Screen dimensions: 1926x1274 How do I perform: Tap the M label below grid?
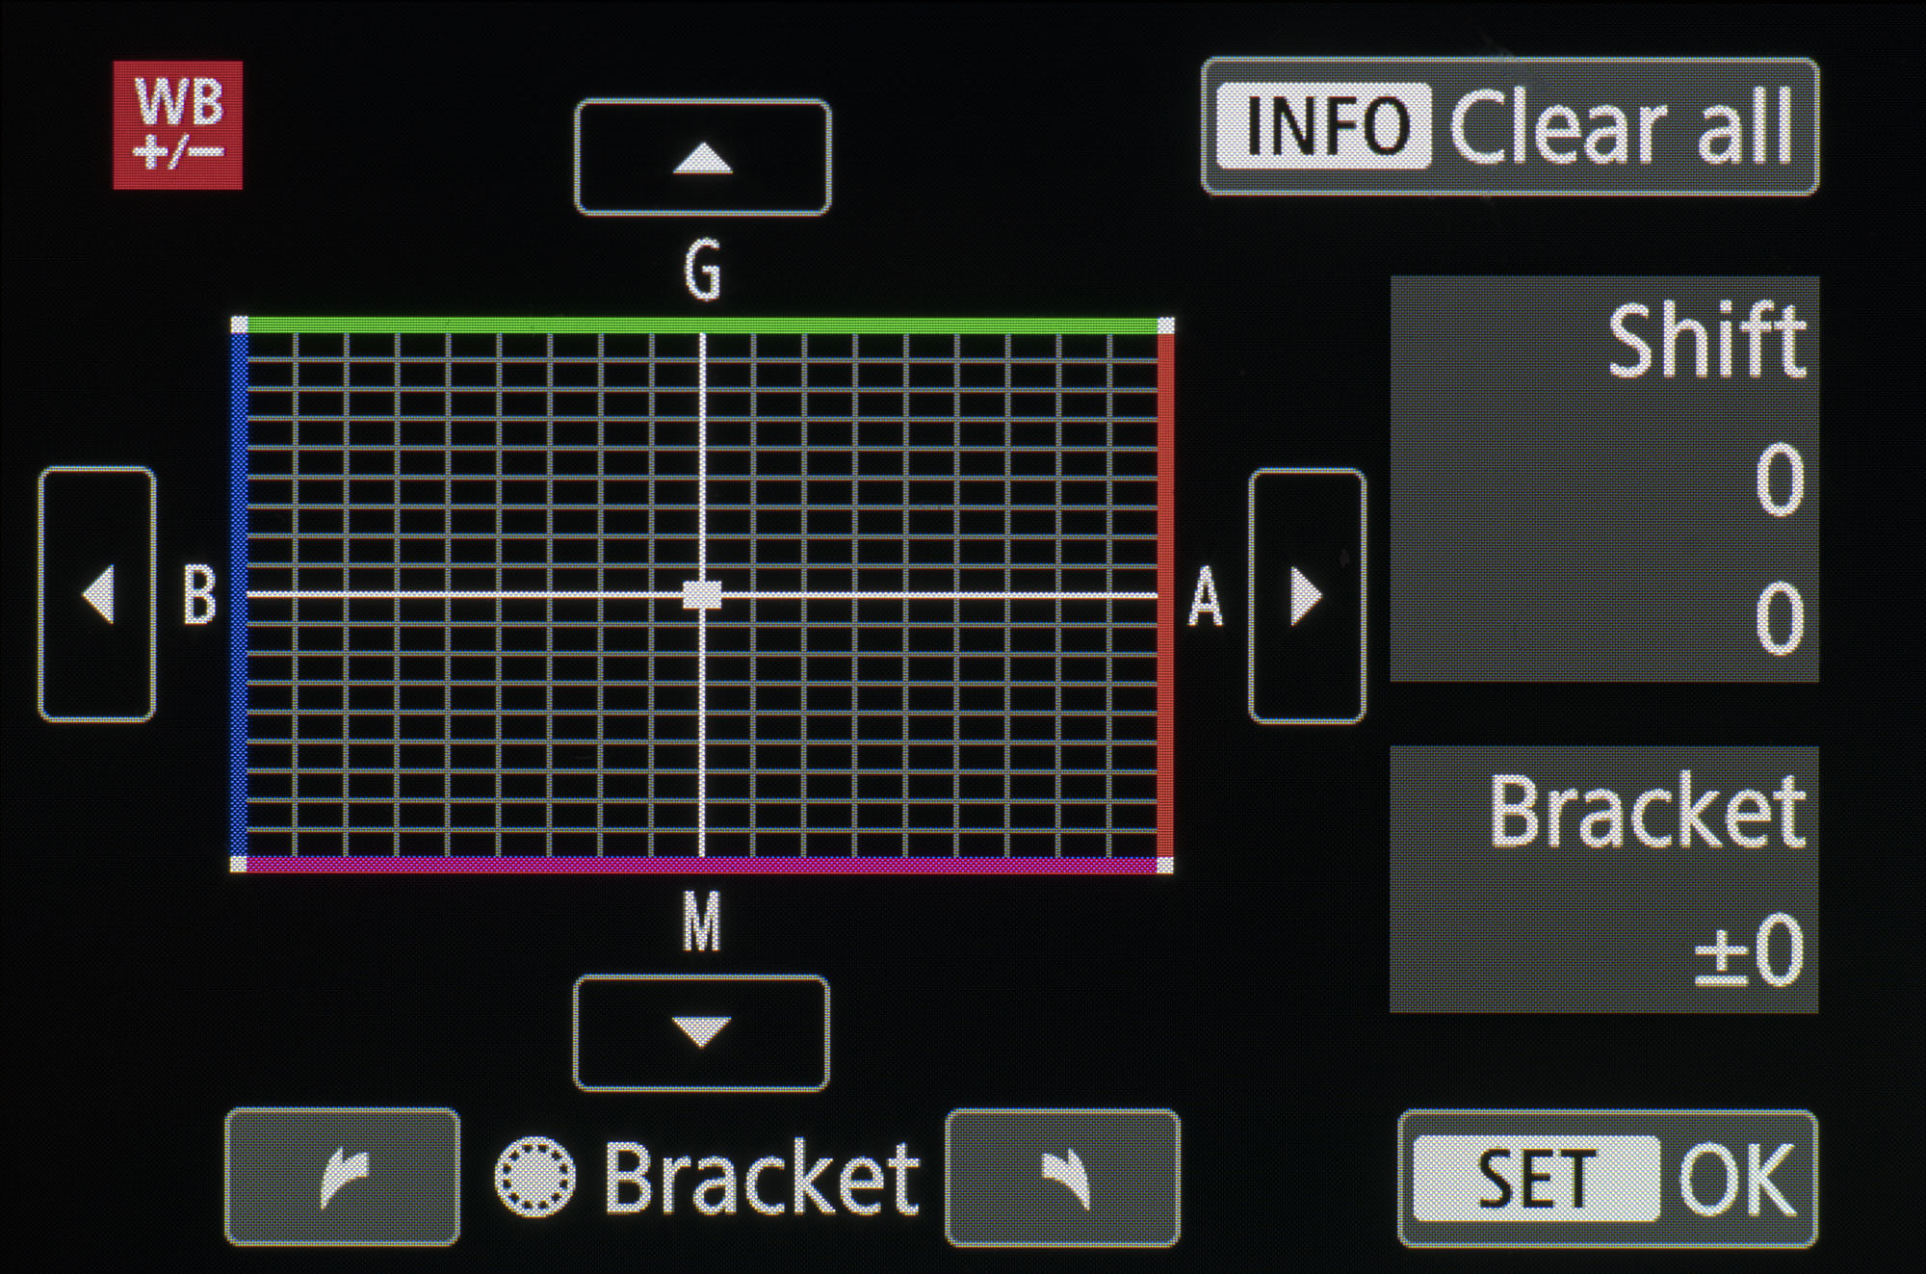pos(701,922)
